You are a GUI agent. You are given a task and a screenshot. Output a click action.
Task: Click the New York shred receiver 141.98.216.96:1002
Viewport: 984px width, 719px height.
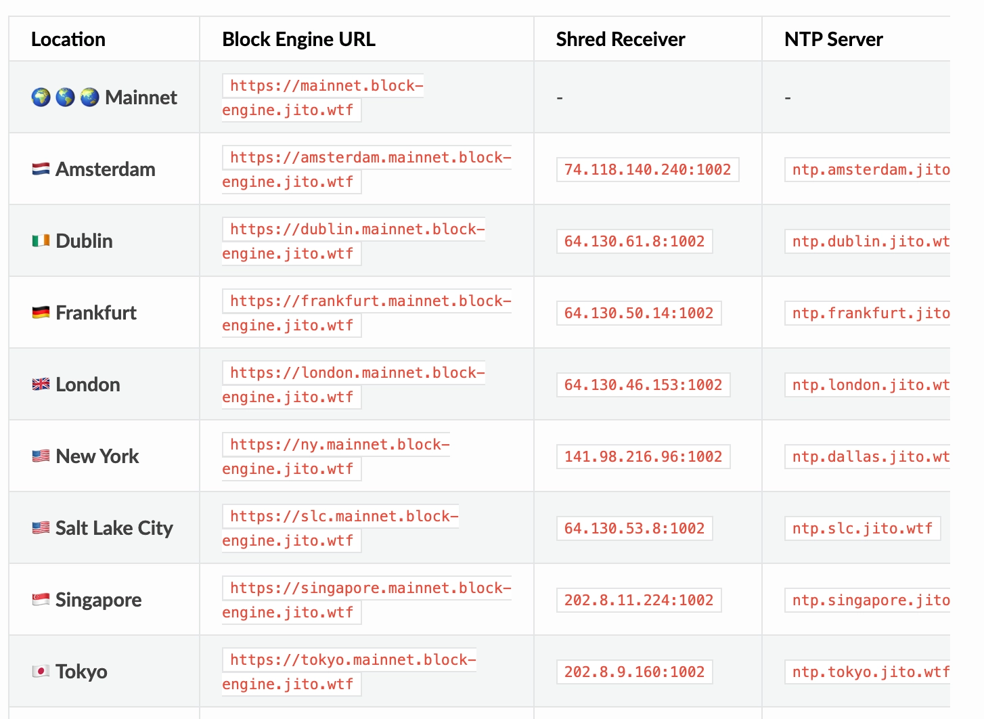pyautogui.click(x=643, y=457)
